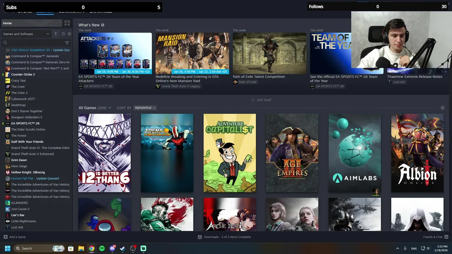Toggle sort by recent activity clock icon
Image resolution: width=452 pixels, height=254 pixels.
point(63,34)
